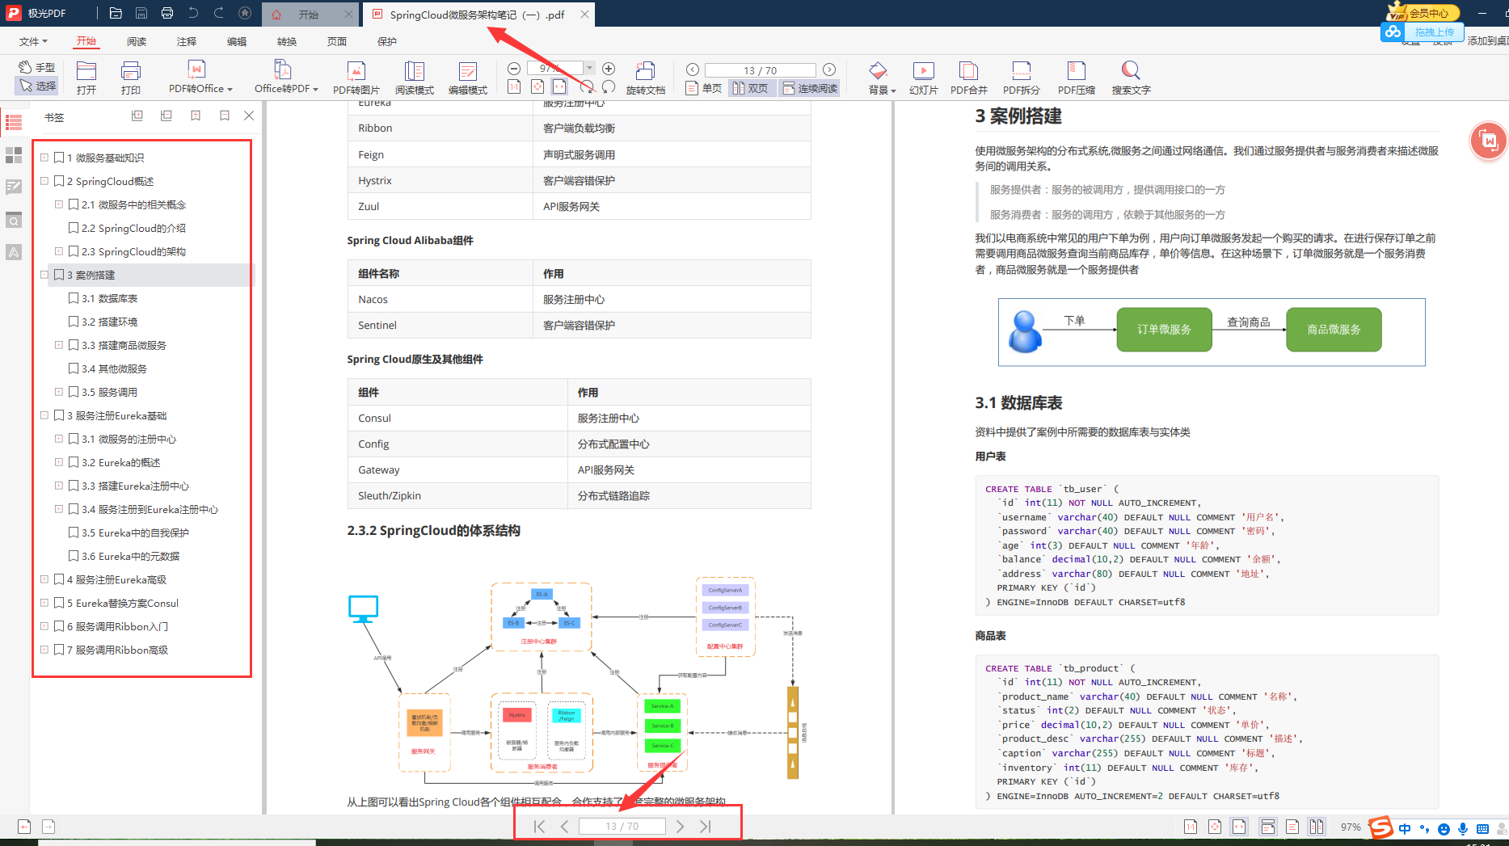The width and height of the screenshot is (1509, 846).
Task: Open PDF压缩 compress tool
Action: coord(1077,78)
